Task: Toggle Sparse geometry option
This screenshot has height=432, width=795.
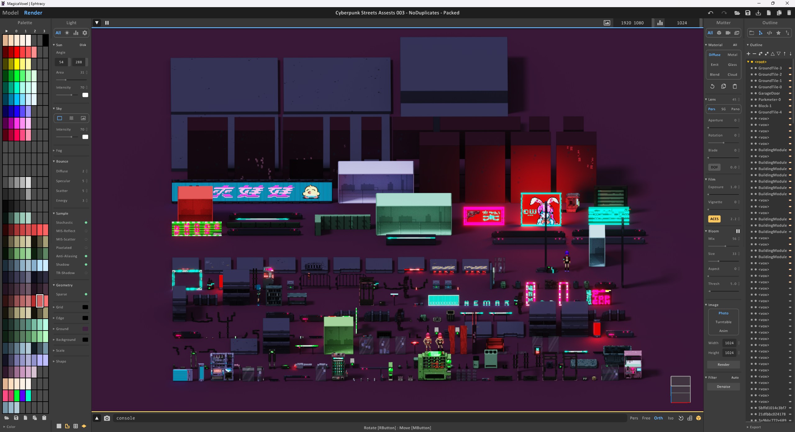Action: click(x=86, y=294)
